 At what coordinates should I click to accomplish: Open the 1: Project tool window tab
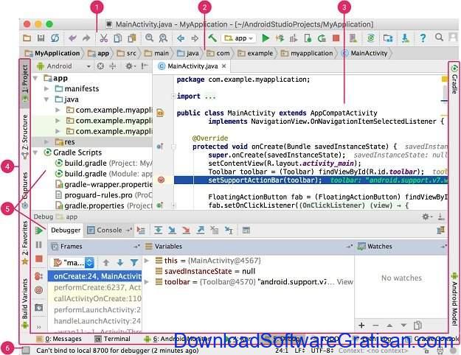click(25, 83)
